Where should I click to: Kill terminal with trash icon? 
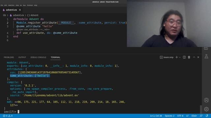tap(189, 57)
